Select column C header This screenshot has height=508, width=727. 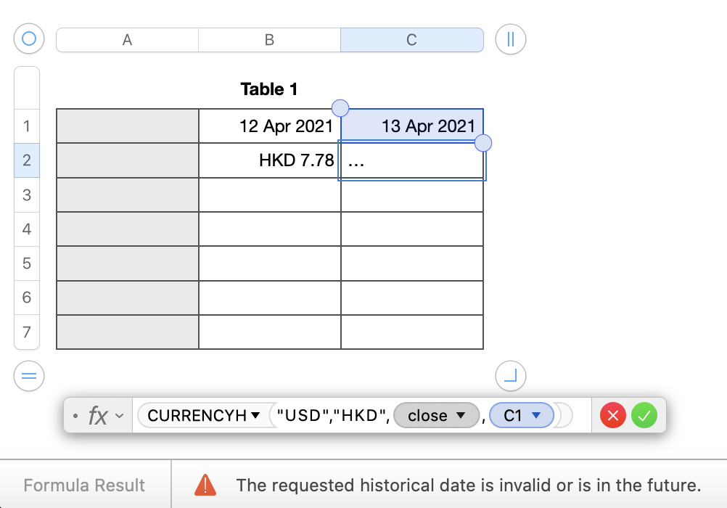(411, 40)
